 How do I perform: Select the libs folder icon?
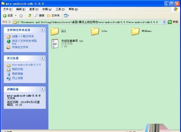coord(95,31)
